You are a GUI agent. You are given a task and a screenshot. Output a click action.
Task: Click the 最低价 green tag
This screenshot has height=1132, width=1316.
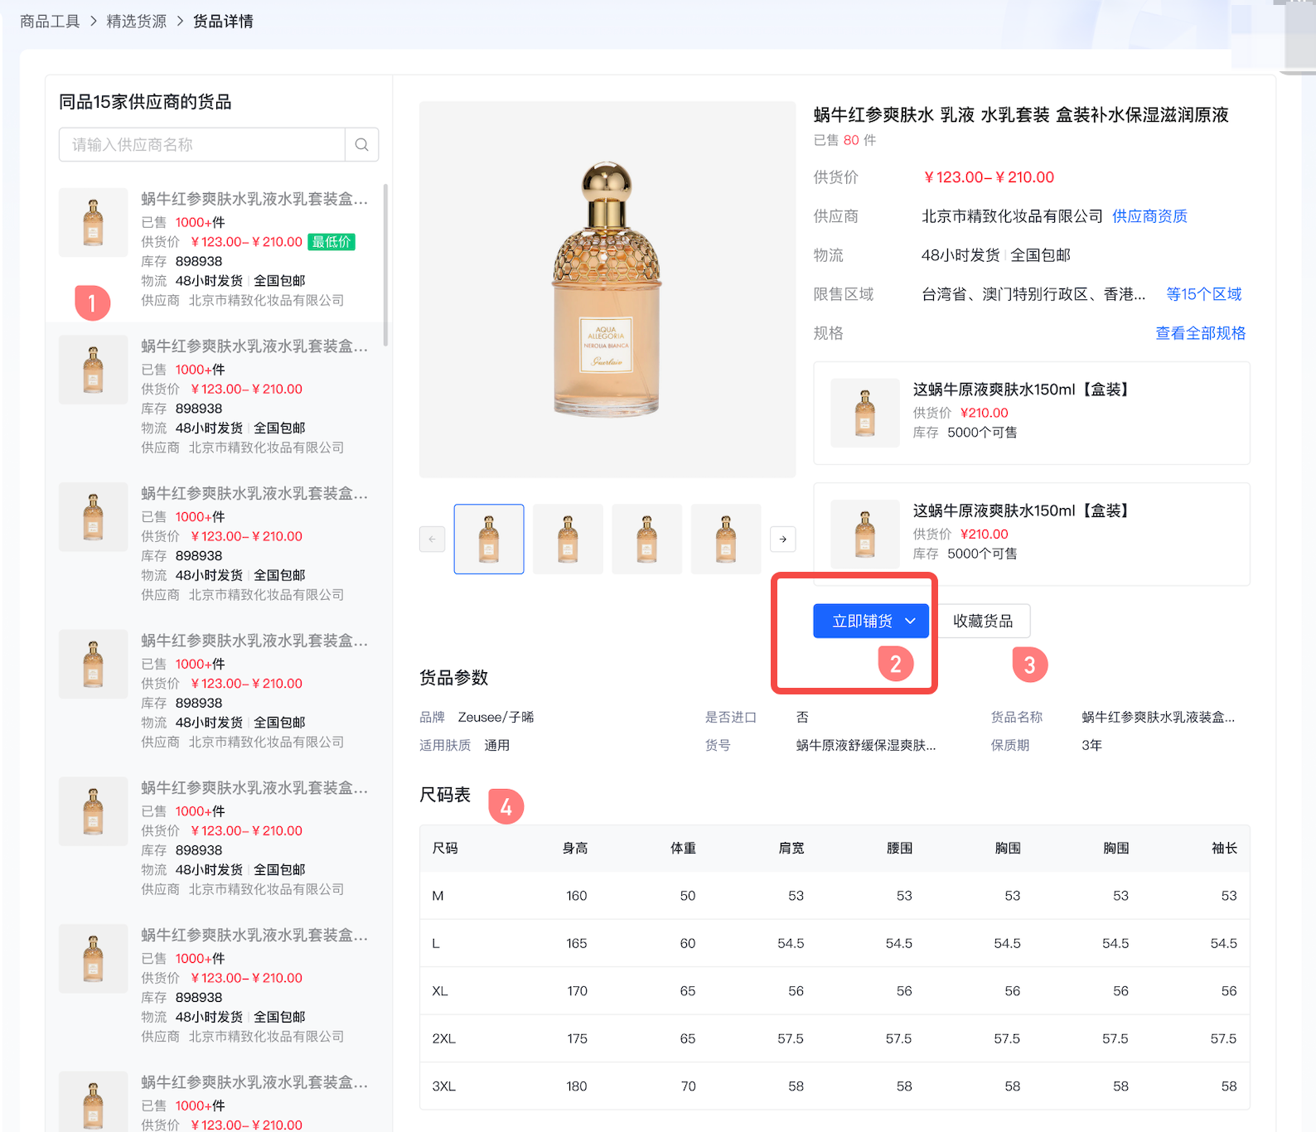331,242
